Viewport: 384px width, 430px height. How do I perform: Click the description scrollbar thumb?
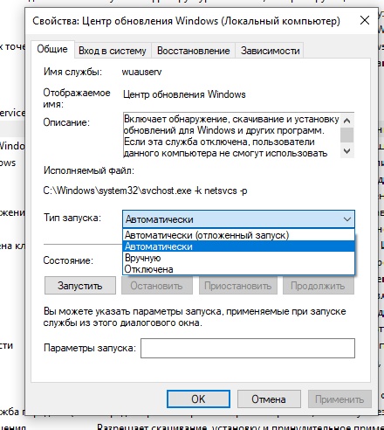(x=346, y=135)
